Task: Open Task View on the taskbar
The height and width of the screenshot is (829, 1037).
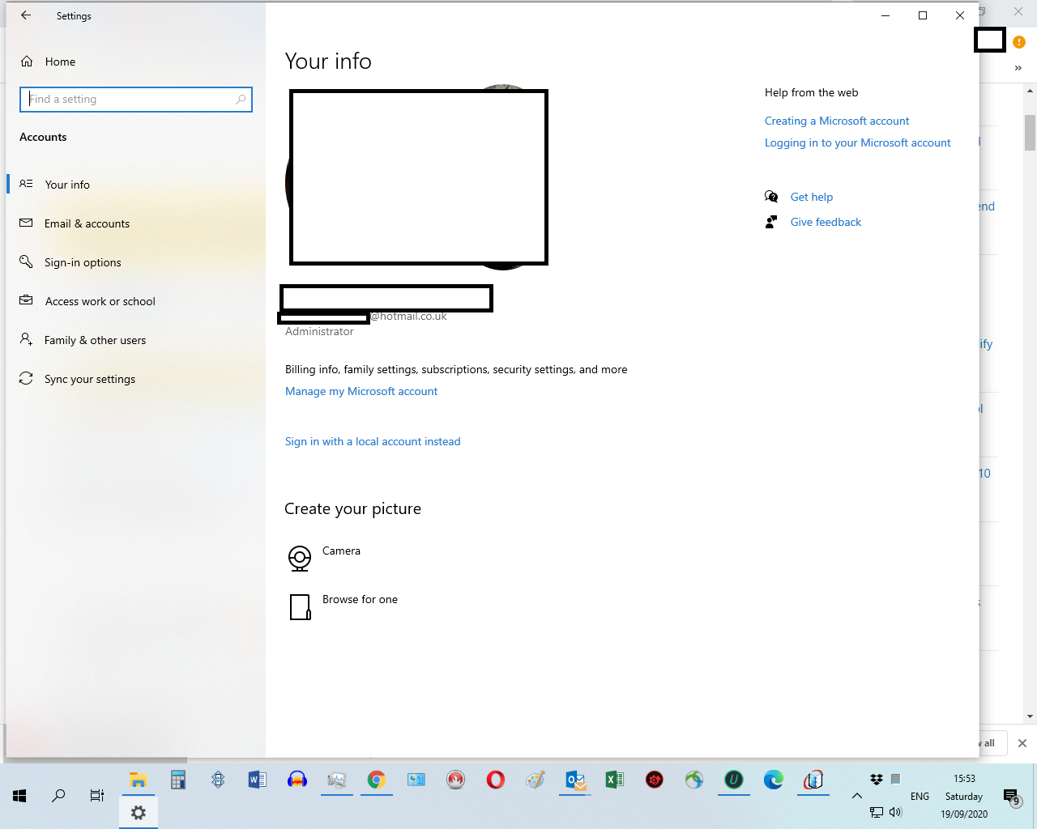Action: [97, 796]
